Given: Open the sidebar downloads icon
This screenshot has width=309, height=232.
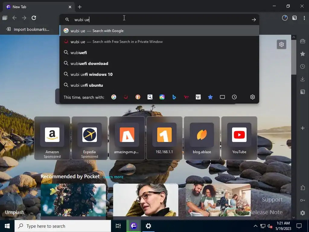Looking at the screenshot, I should [303, 79].
